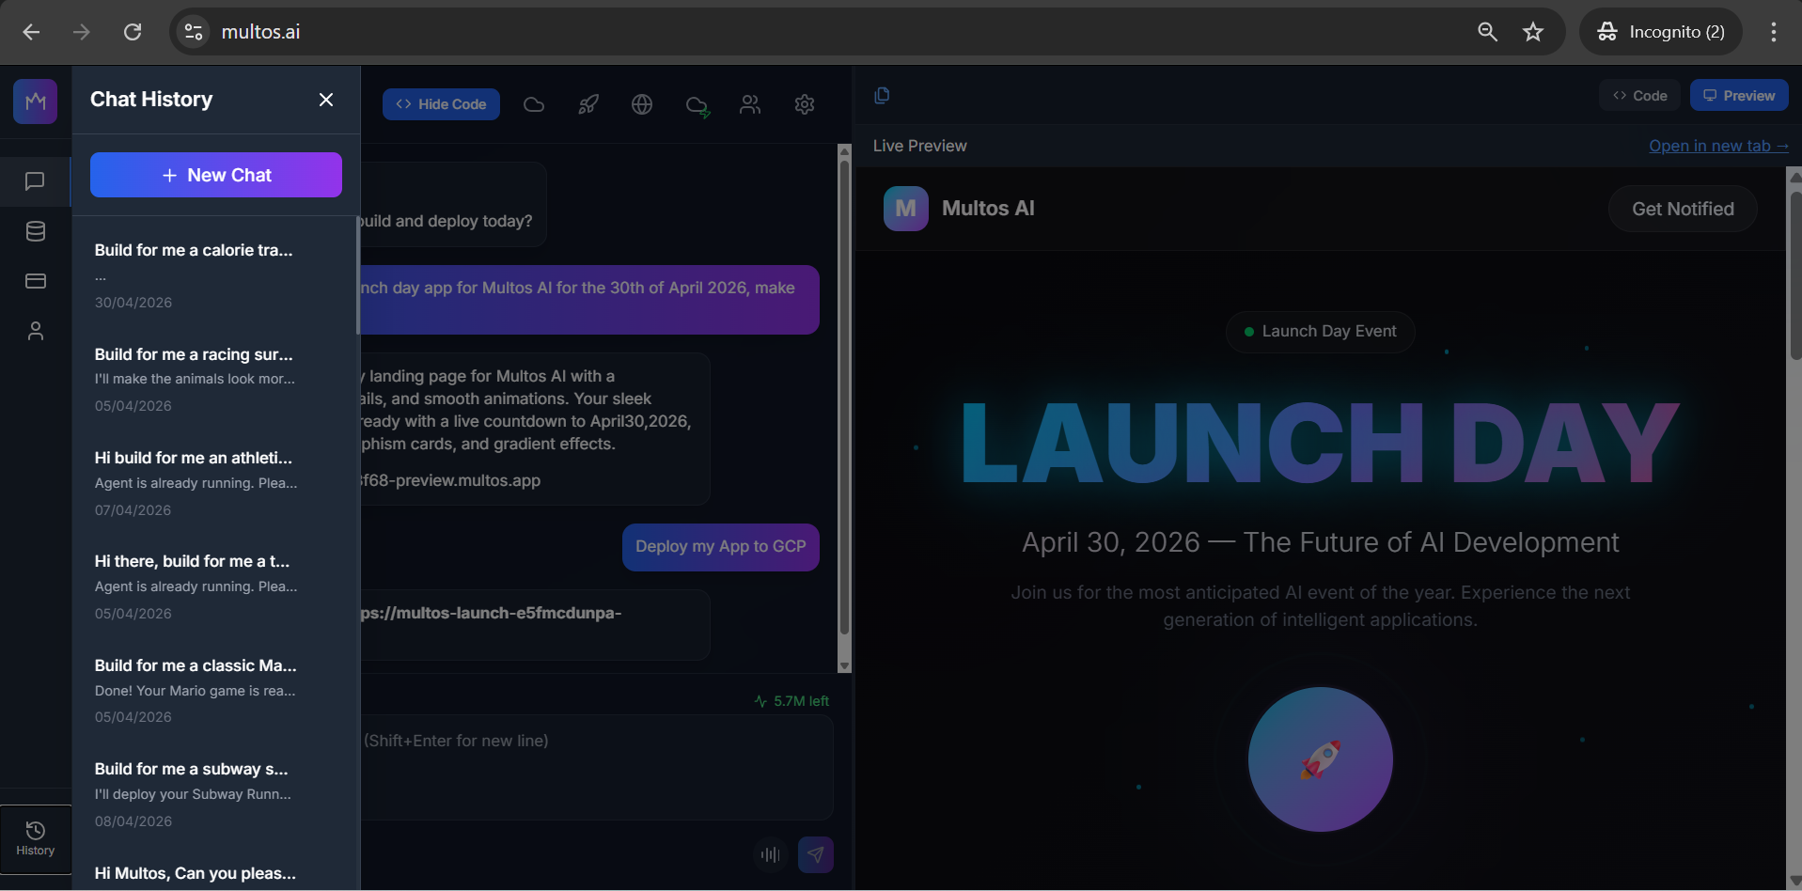Viewport: 1802px width, 891px height.
Task: Click the cloud icon in toolbar
Action: coord(534,104)
